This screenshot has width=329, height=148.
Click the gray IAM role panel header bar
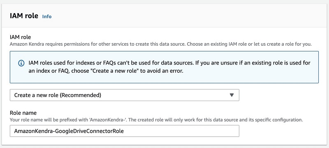click(x=168, y=16)
